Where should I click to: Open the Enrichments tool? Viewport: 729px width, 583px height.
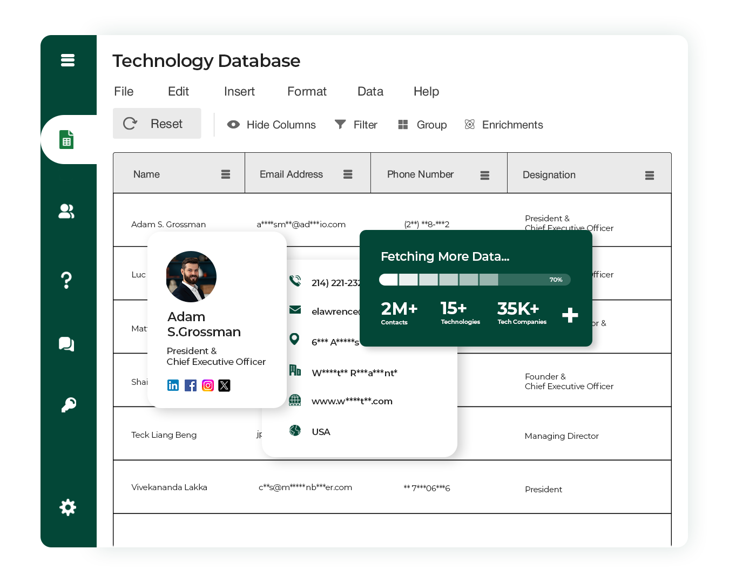[503, 125]
